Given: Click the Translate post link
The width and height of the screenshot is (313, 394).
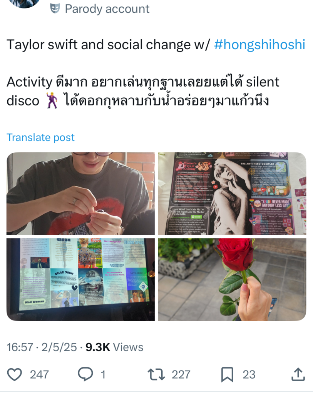Looking at the screenshot, I should tap(40, 137).
